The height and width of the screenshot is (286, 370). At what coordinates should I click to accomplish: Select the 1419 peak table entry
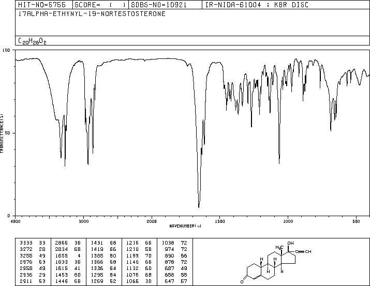pos(97,249)
